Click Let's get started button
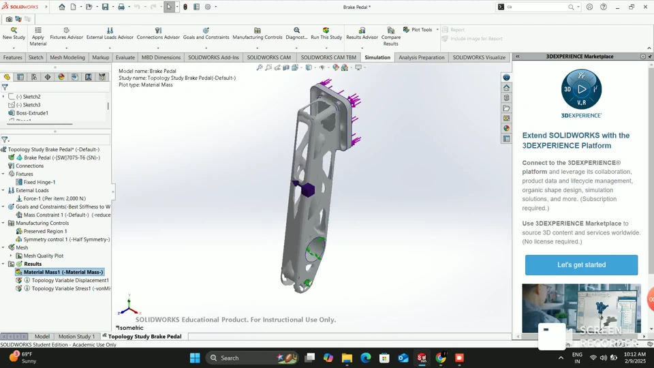Screen dimensions: 654x368 [581, 265]
